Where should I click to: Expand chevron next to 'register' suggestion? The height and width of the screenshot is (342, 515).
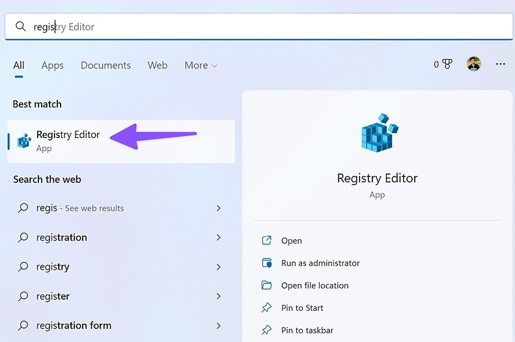(218, 296)
